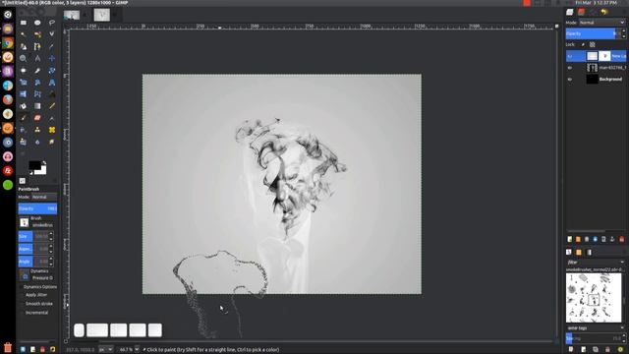Select the Paths tool
The width and height of the screenshot is (629, 354).
point(37,46)
